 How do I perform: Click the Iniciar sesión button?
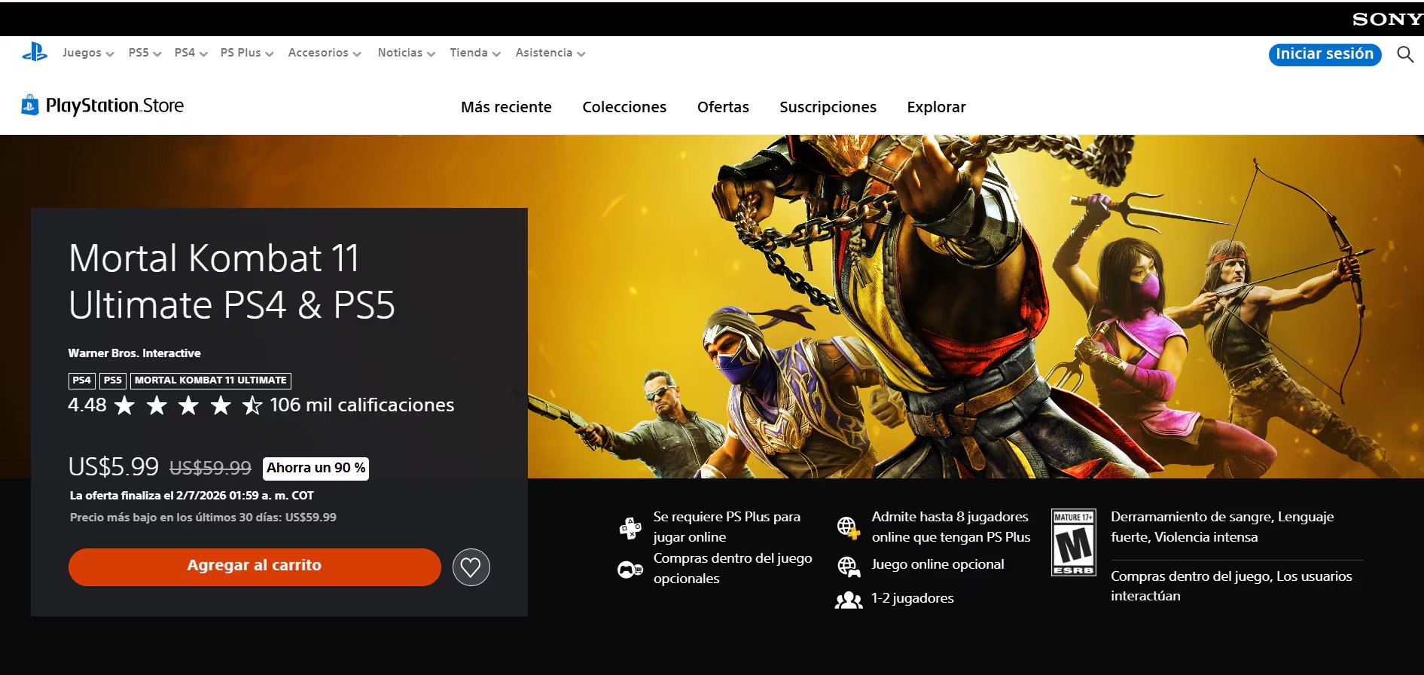(1325, 54)
